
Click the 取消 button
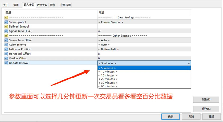[191, 117]
